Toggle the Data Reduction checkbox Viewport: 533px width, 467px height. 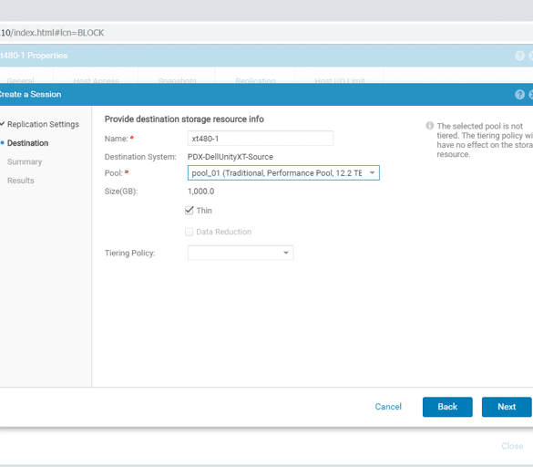pyautogui.click(x=189, y=232)
